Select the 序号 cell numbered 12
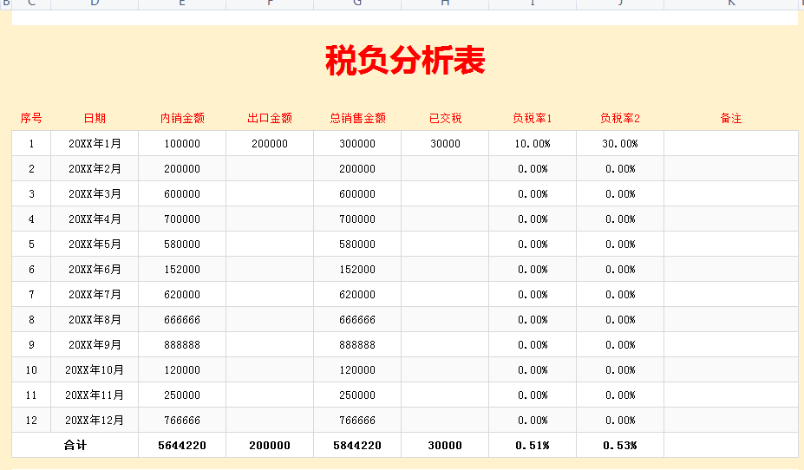This screenshot has width=804, height=470. [31, 420]
